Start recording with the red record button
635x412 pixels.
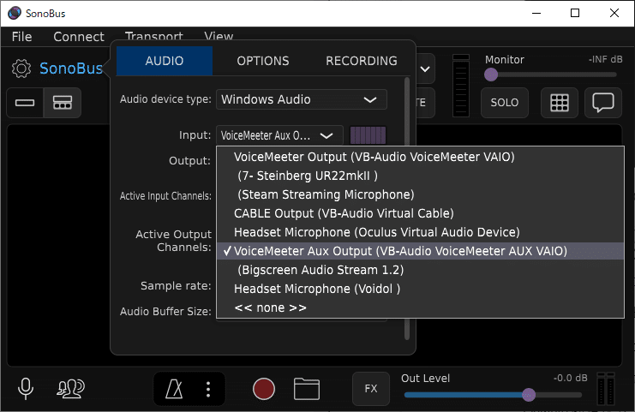pyautogui.click(x=264, y=389)
